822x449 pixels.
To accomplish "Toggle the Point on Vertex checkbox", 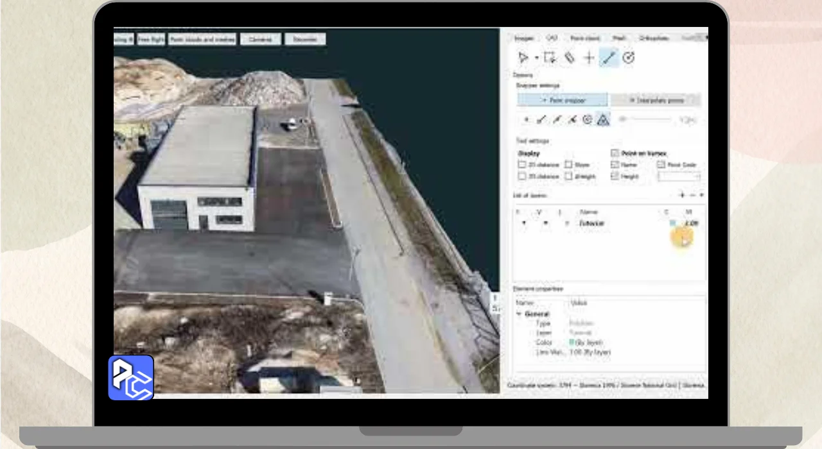I will [x=615, y=153].
